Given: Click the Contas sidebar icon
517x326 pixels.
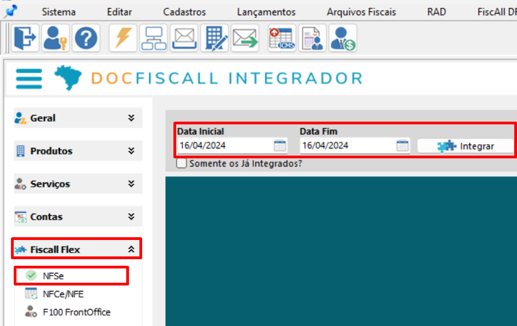Looking at the screenshot, I should pos(20,216).
